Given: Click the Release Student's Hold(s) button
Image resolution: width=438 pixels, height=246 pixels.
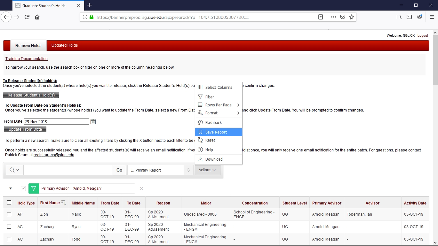Looking at the screenshot, I should pyautogui.click(x=31, y=95).
